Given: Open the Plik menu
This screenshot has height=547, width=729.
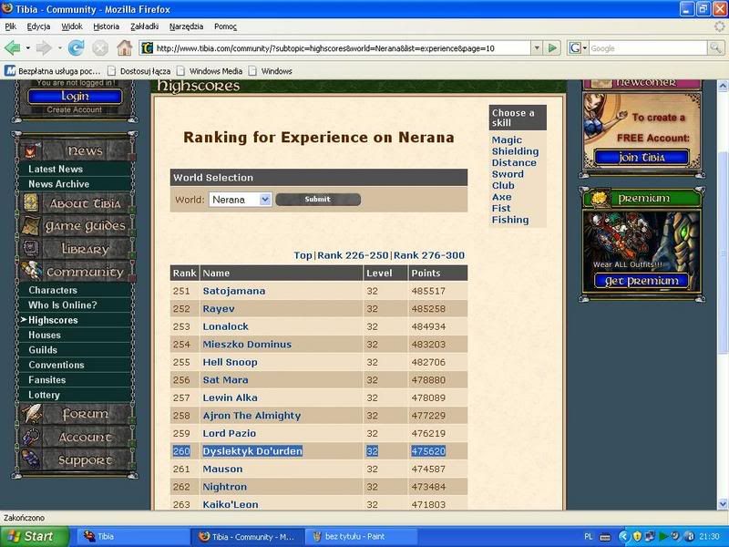Looking at the screenshot, I should pyautogui.click(x=11, y=26).
